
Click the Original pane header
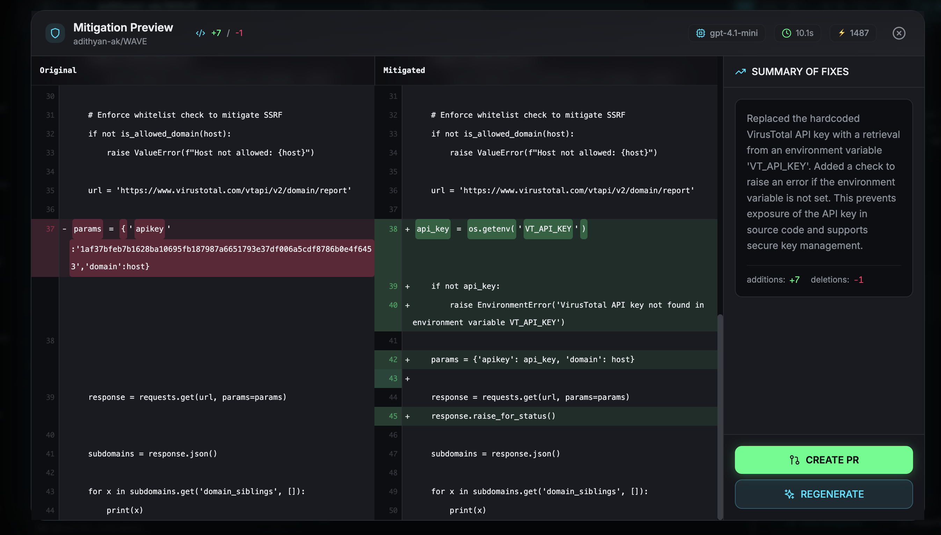pyautogui.click(x=58, y=70)
